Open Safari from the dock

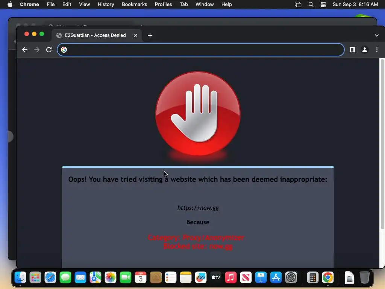(50, 278)
